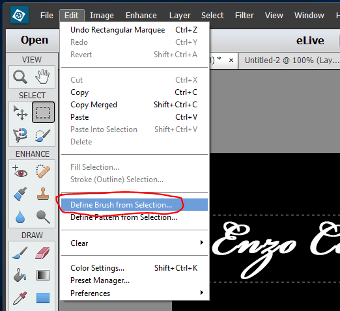The height and width of the screenshot is (311, 340).
Task: Select the Spot Healing Brush tool
Action: [43, 172]
